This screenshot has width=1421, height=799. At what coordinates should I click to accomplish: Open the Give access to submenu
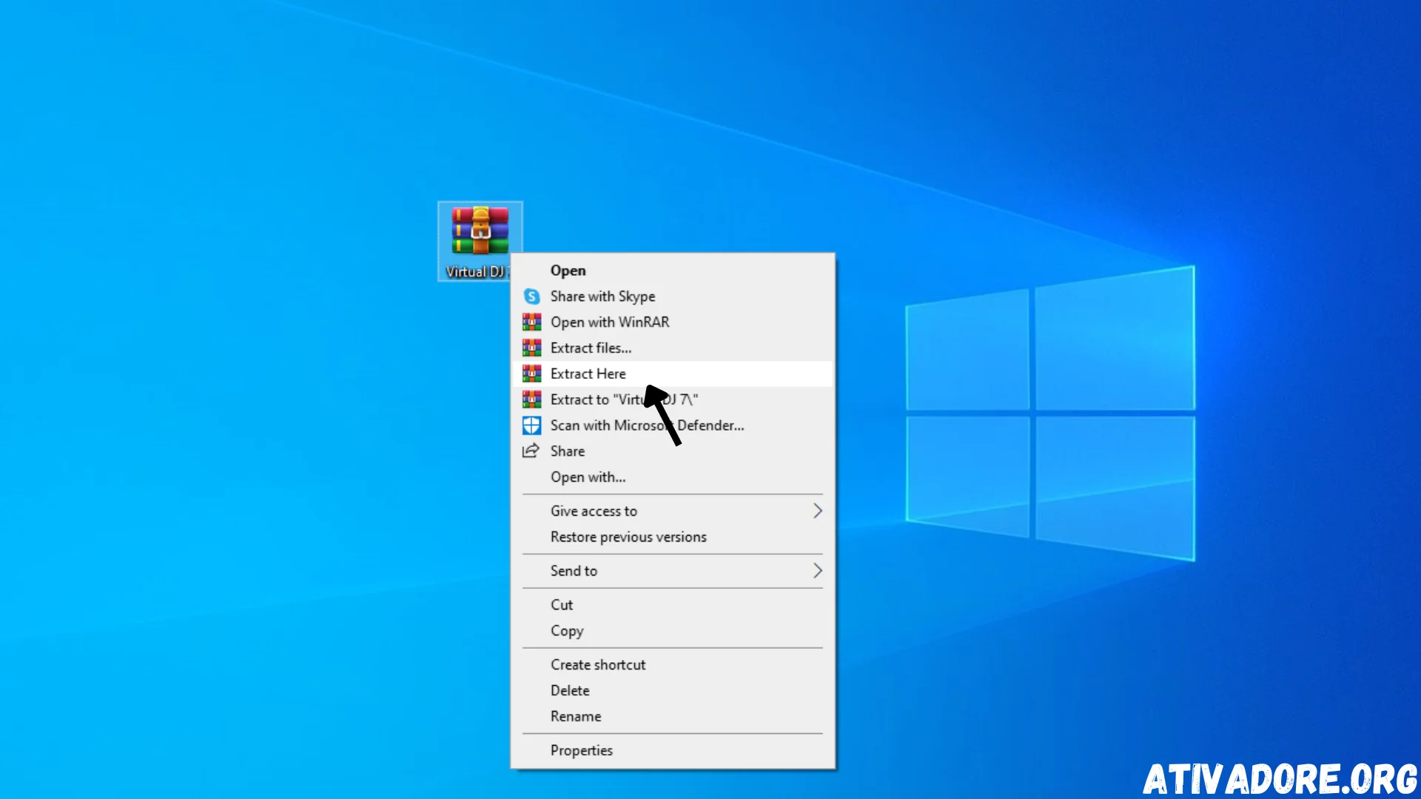[x=672, y=511]
